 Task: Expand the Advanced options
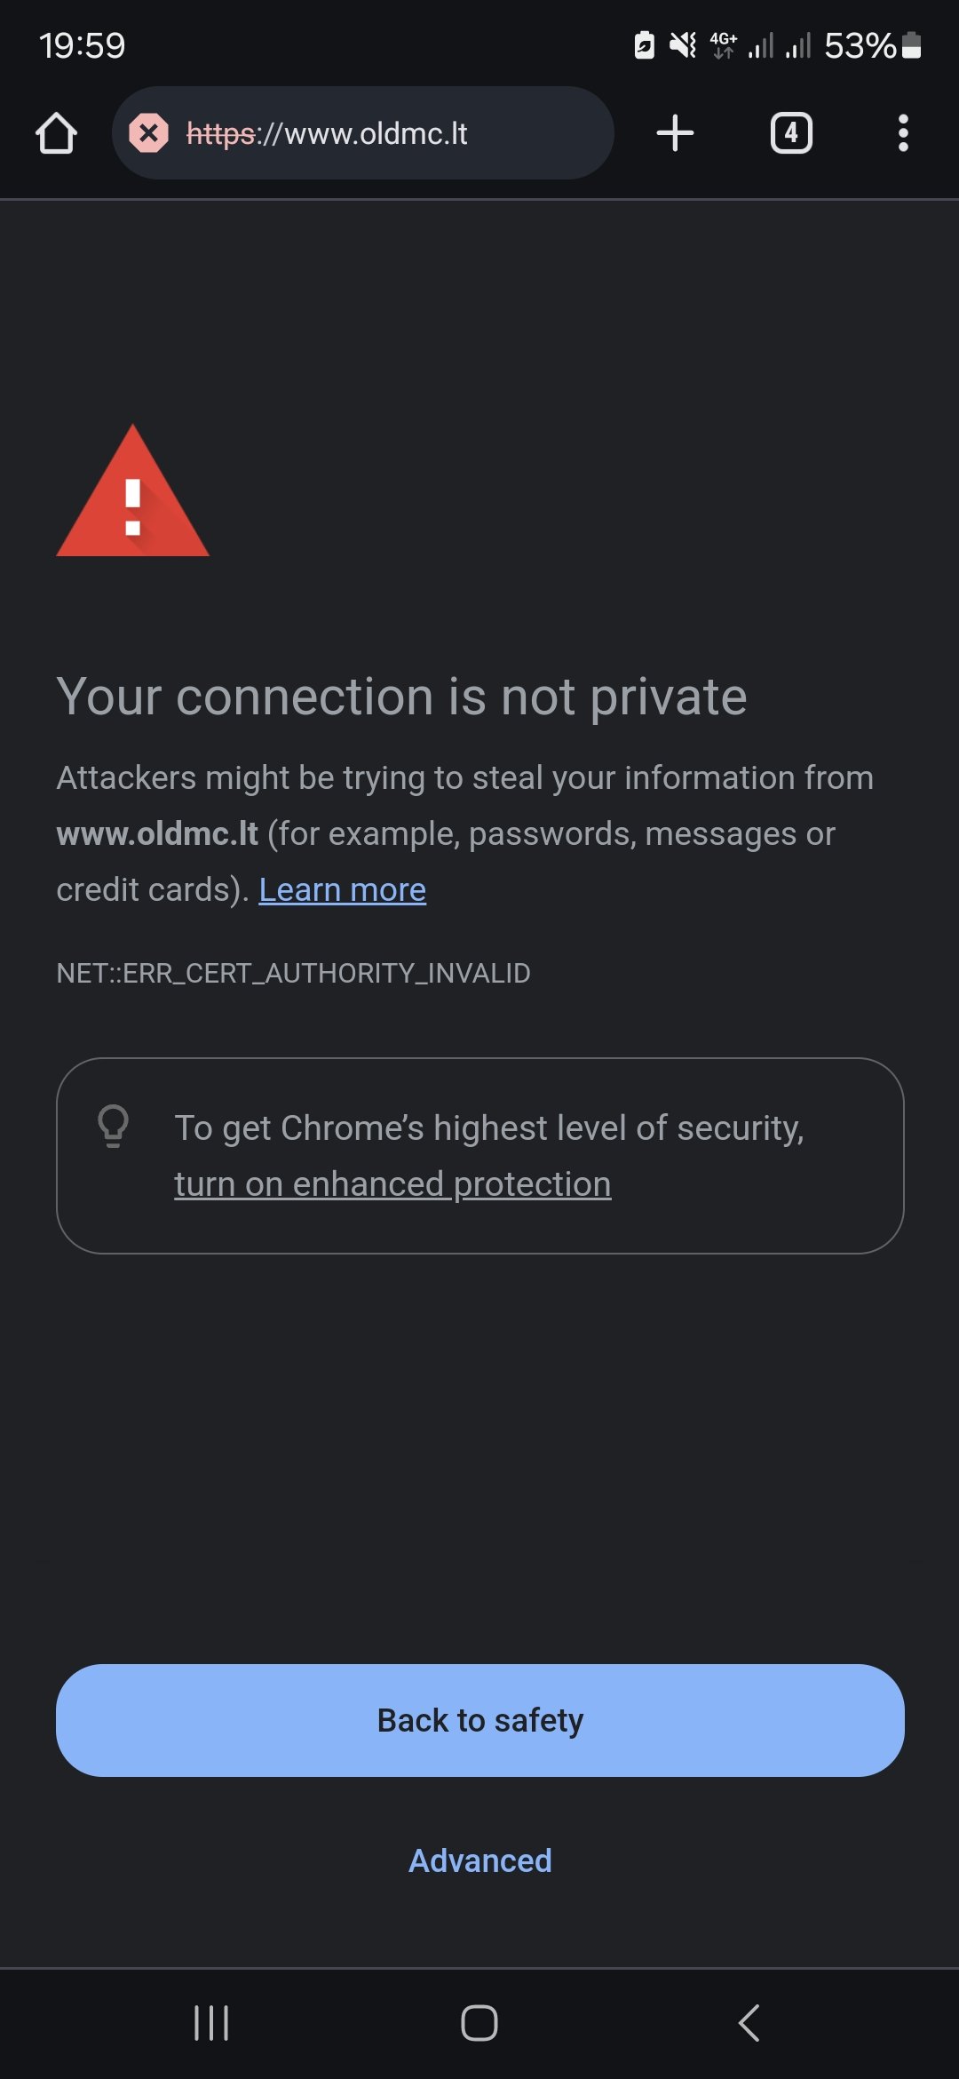point(480,1860)
